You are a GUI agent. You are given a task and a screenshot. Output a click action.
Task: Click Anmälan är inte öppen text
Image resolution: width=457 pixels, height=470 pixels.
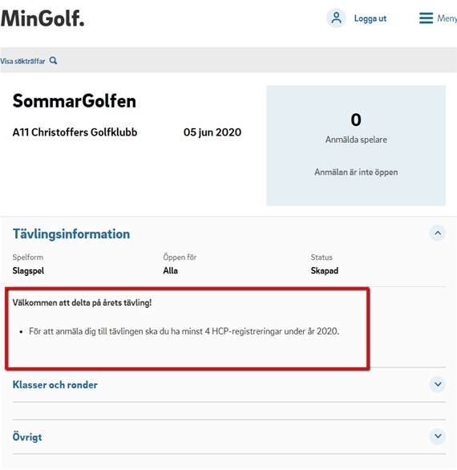point(356,172)
